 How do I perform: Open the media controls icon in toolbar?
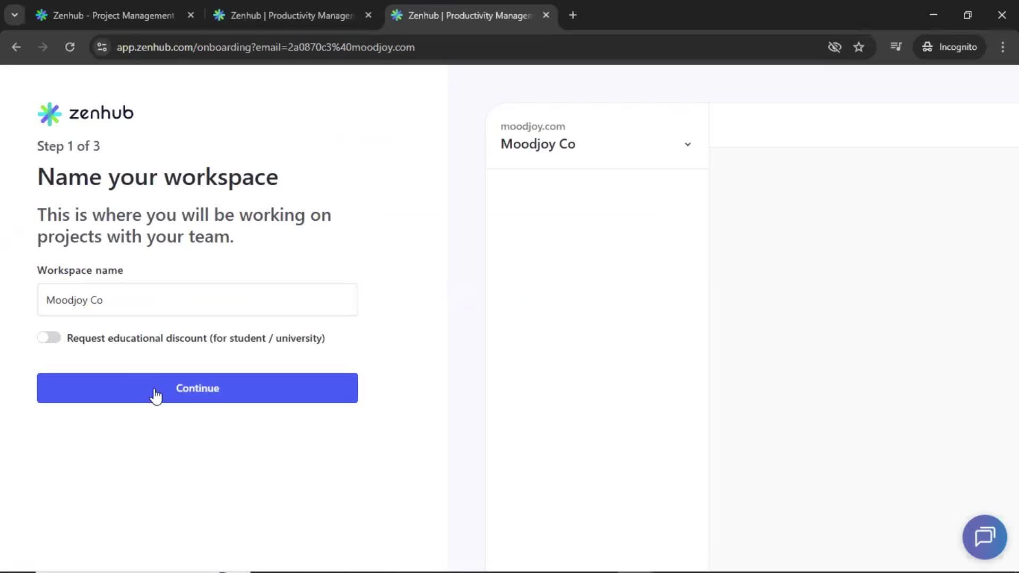[x=896, y=47]
